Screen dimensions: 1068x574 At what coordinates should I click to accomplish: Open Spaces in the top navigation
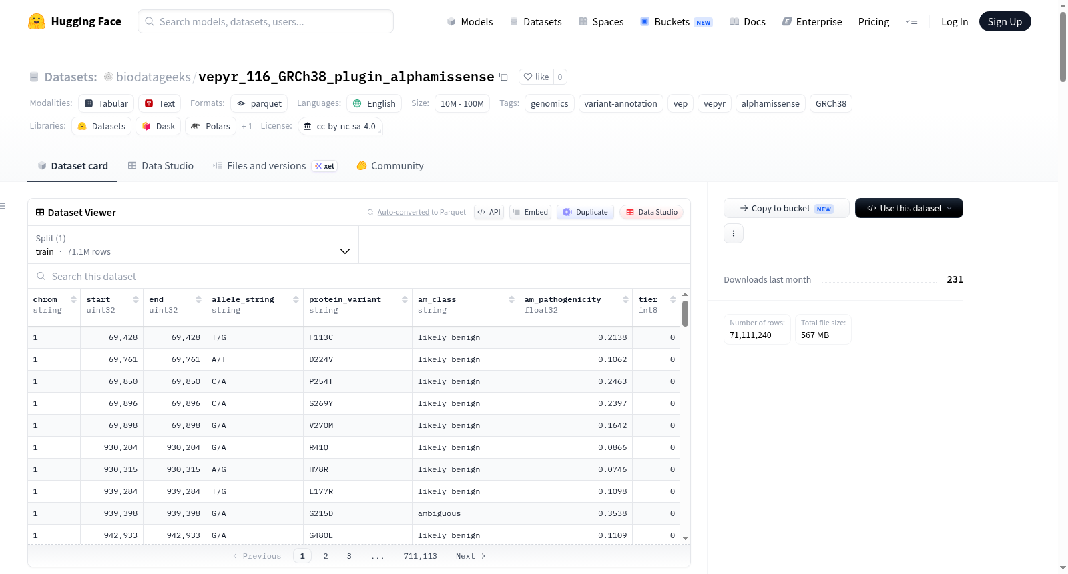point(601,21)
